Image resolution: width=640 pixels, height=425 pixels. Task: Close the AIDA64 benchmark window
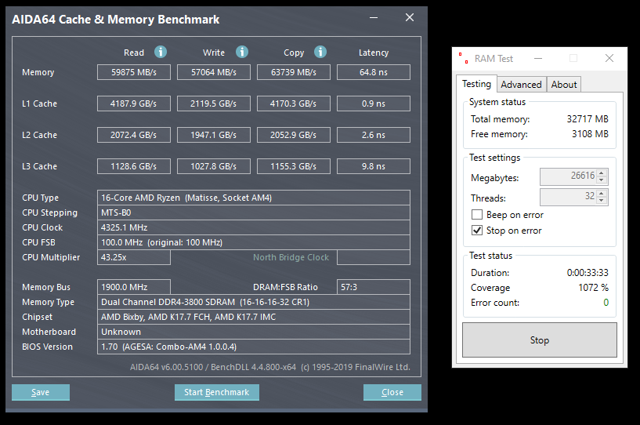point(410,17)
